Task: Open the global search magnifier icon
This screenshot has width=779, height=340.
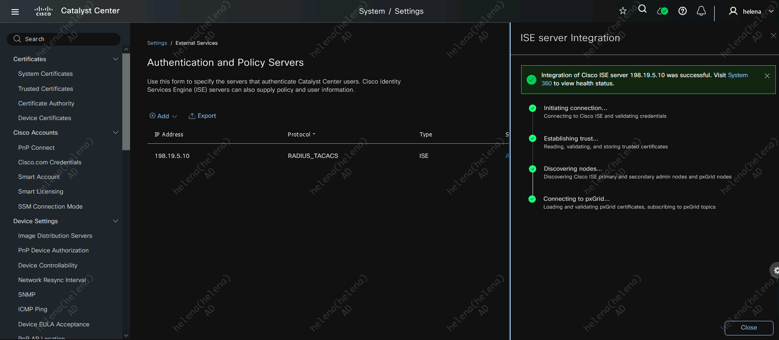Action: (x=643, y=9)
